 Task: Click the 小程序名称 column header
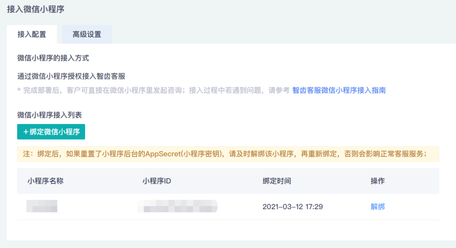pos(45,181)
